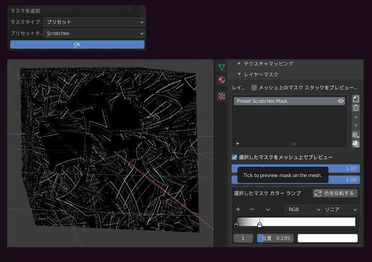Click the paste mask clipboard icon
The height and width of the screenshot is (262, 372).
coord(356,135)
